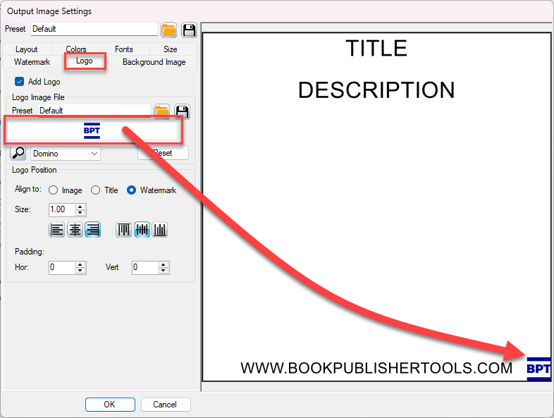The width and height of the screenshot is (554, 418).
Task: Save top preset with floppy disk icon
Action: pos(189,30)
